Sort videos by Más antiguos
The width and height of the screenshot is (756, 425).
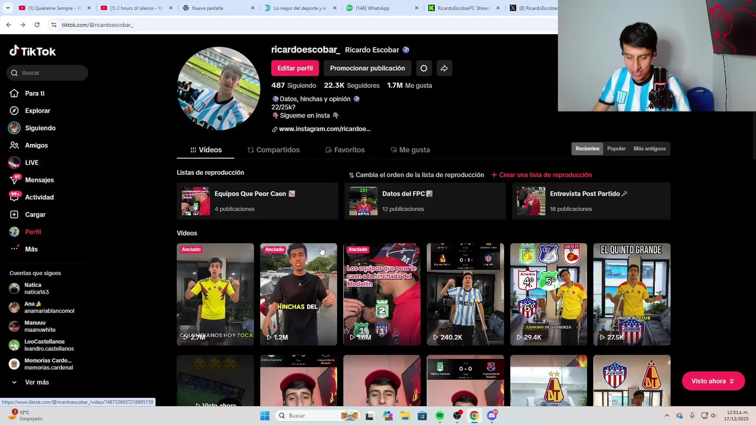[x=650, y=149]
